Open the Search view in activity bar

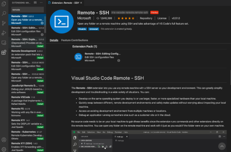(4, 13)
